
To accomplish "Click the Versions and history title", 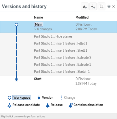I will click(24, 6).
